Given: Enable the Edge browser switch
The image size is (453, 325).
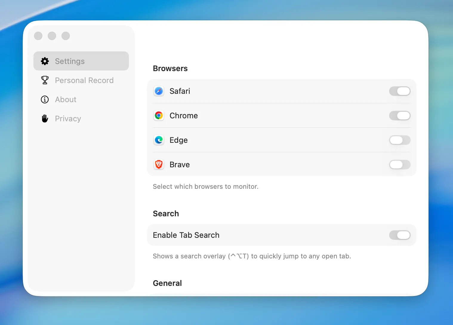Looking at the screenshot, I should (400, 140).
